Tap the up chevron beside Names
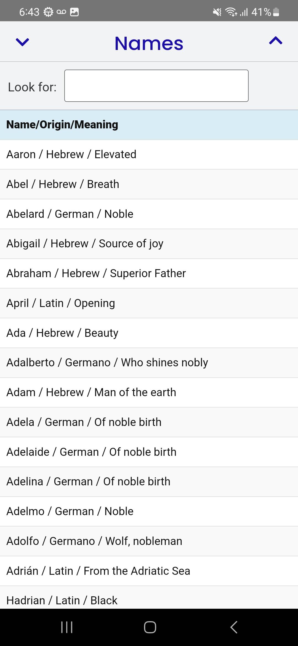298x646 pixels. coord(276,41)
